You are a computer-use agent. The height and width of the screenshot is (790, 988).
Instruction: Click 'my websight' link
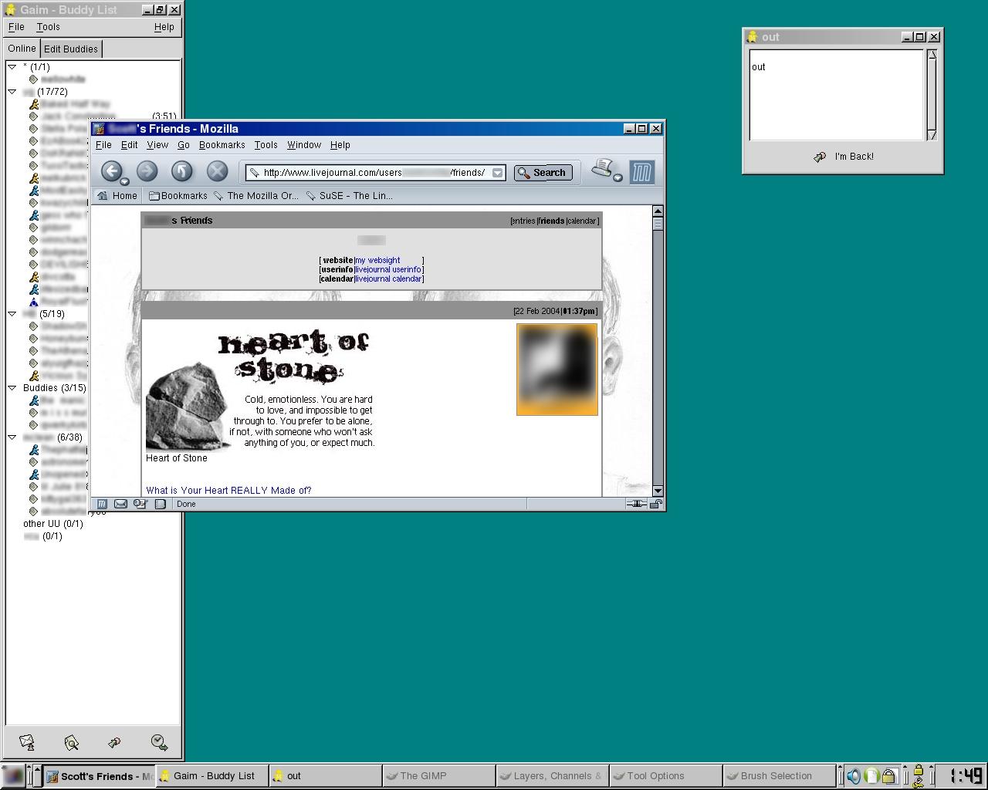377,261
